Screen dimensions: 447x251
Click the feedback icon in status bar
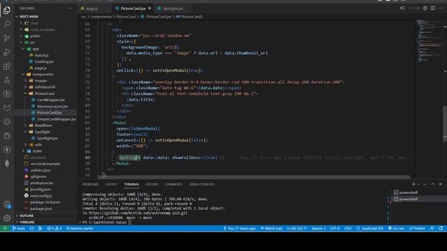tap(432, 228)
